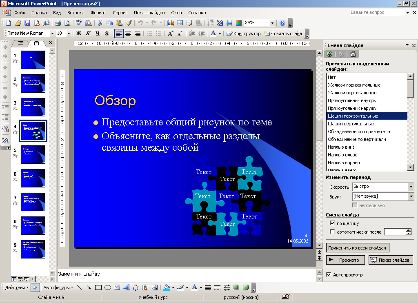Save the presentation with floppy icon
The image size is (418, 303).
pos(27,23)
